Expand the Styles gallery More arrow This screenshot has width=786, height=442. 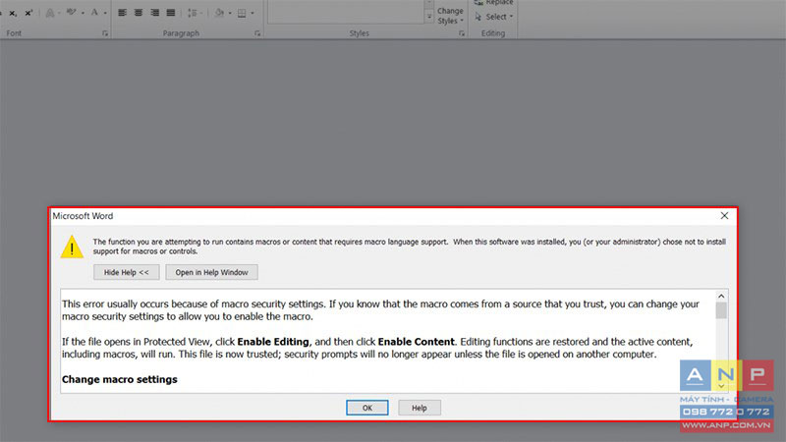click(429, 17)
